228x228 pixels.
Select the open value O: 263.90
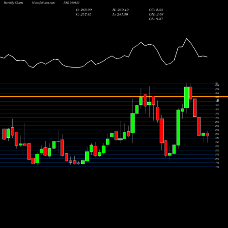pos(84,10)
